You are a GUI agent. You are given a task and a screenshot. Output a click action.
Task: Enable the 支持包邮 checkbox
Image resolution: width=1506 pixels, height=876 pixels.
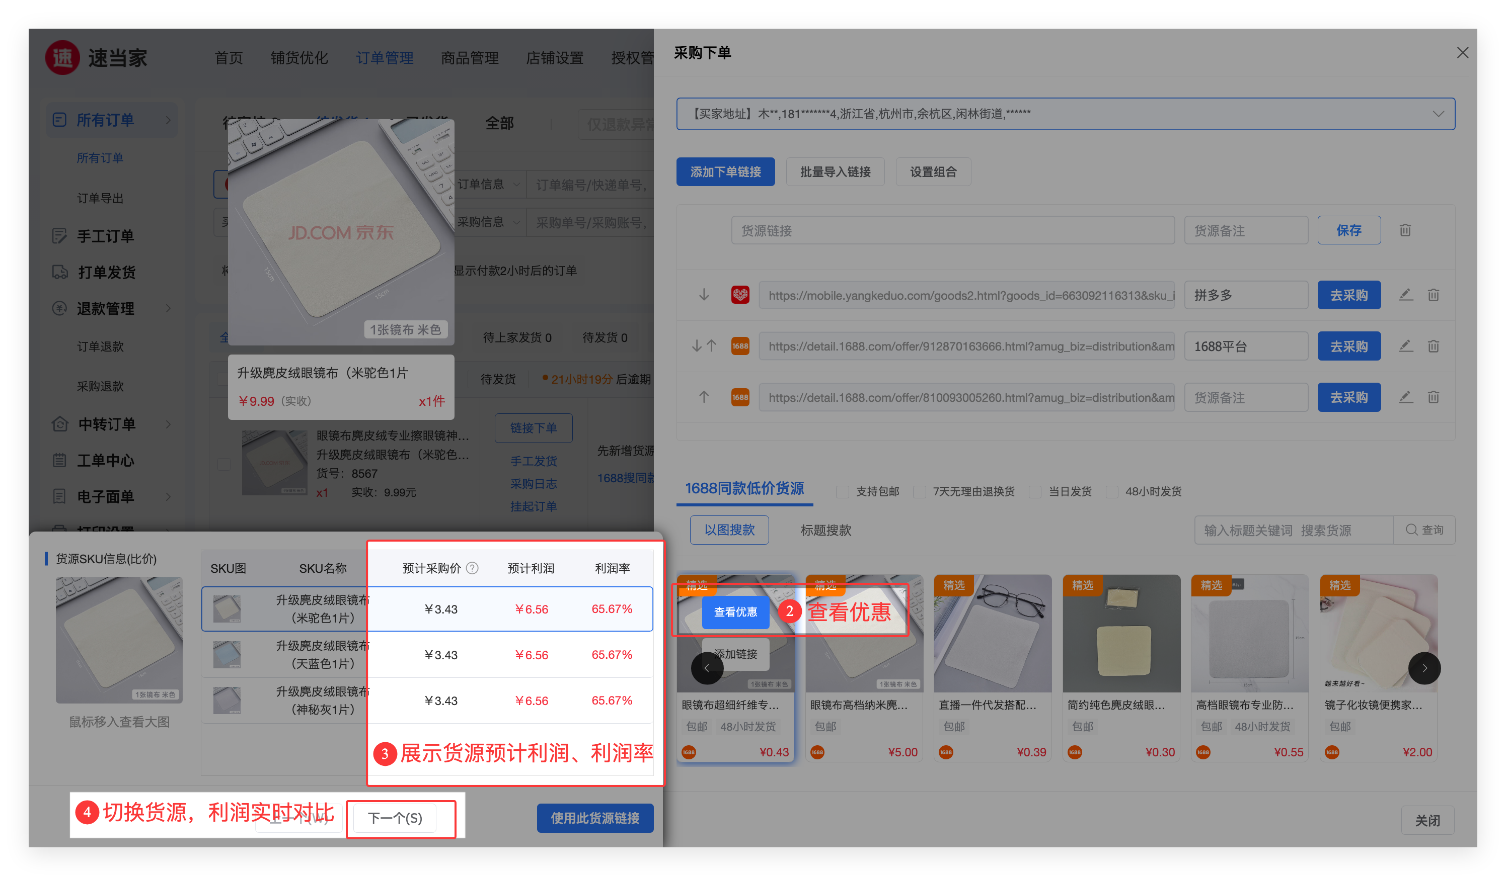pos(843,491)
